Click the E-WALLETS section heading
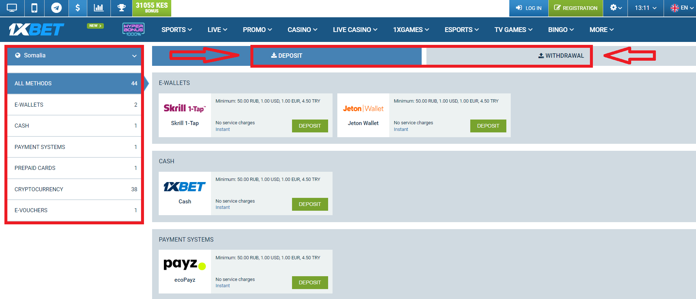This screenshot has width=696, height=299. click(174, 83)
